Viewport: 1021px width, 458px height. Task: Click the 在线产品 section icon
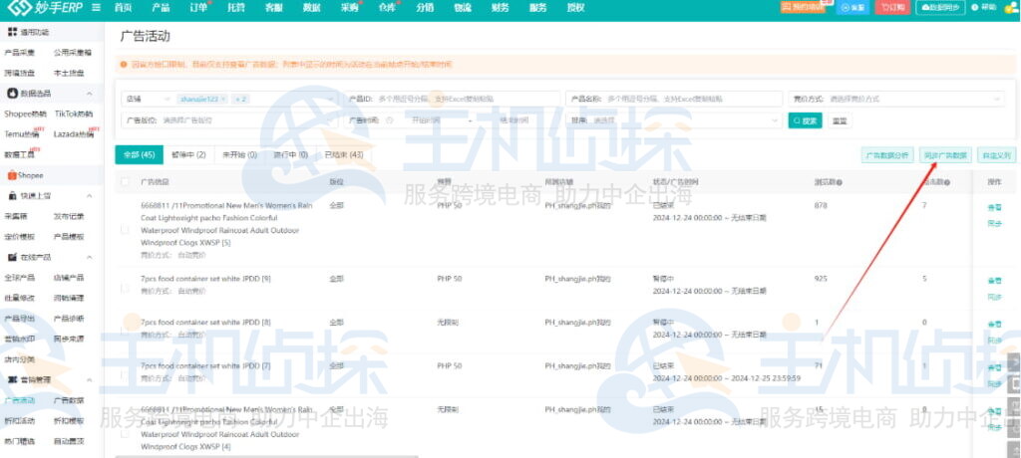point(12,258)
